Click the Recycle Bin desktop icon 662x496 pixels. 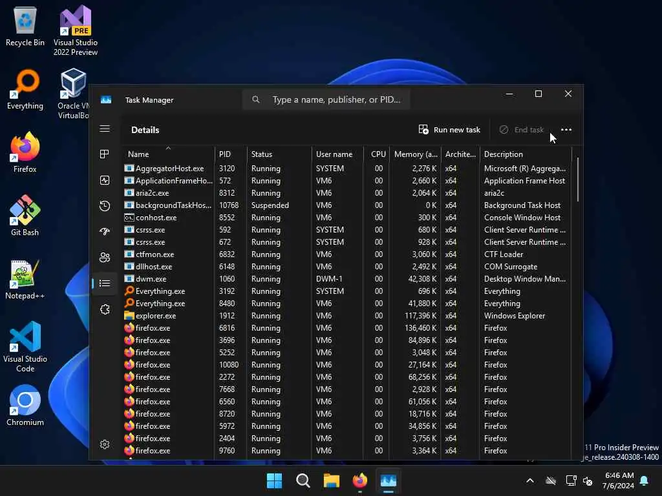coord(25,26)
